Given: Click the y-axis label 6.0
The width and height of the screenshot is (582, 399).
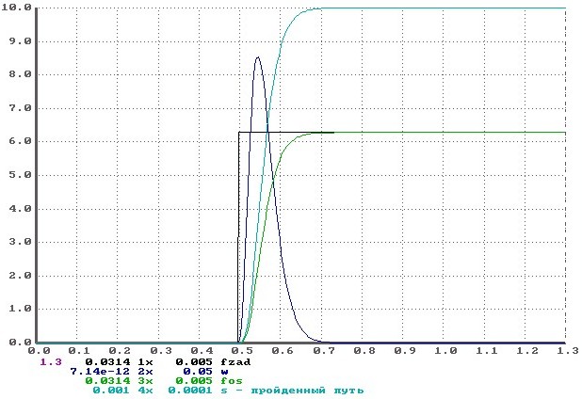Looking at the screenshot, I should point(20,141).
